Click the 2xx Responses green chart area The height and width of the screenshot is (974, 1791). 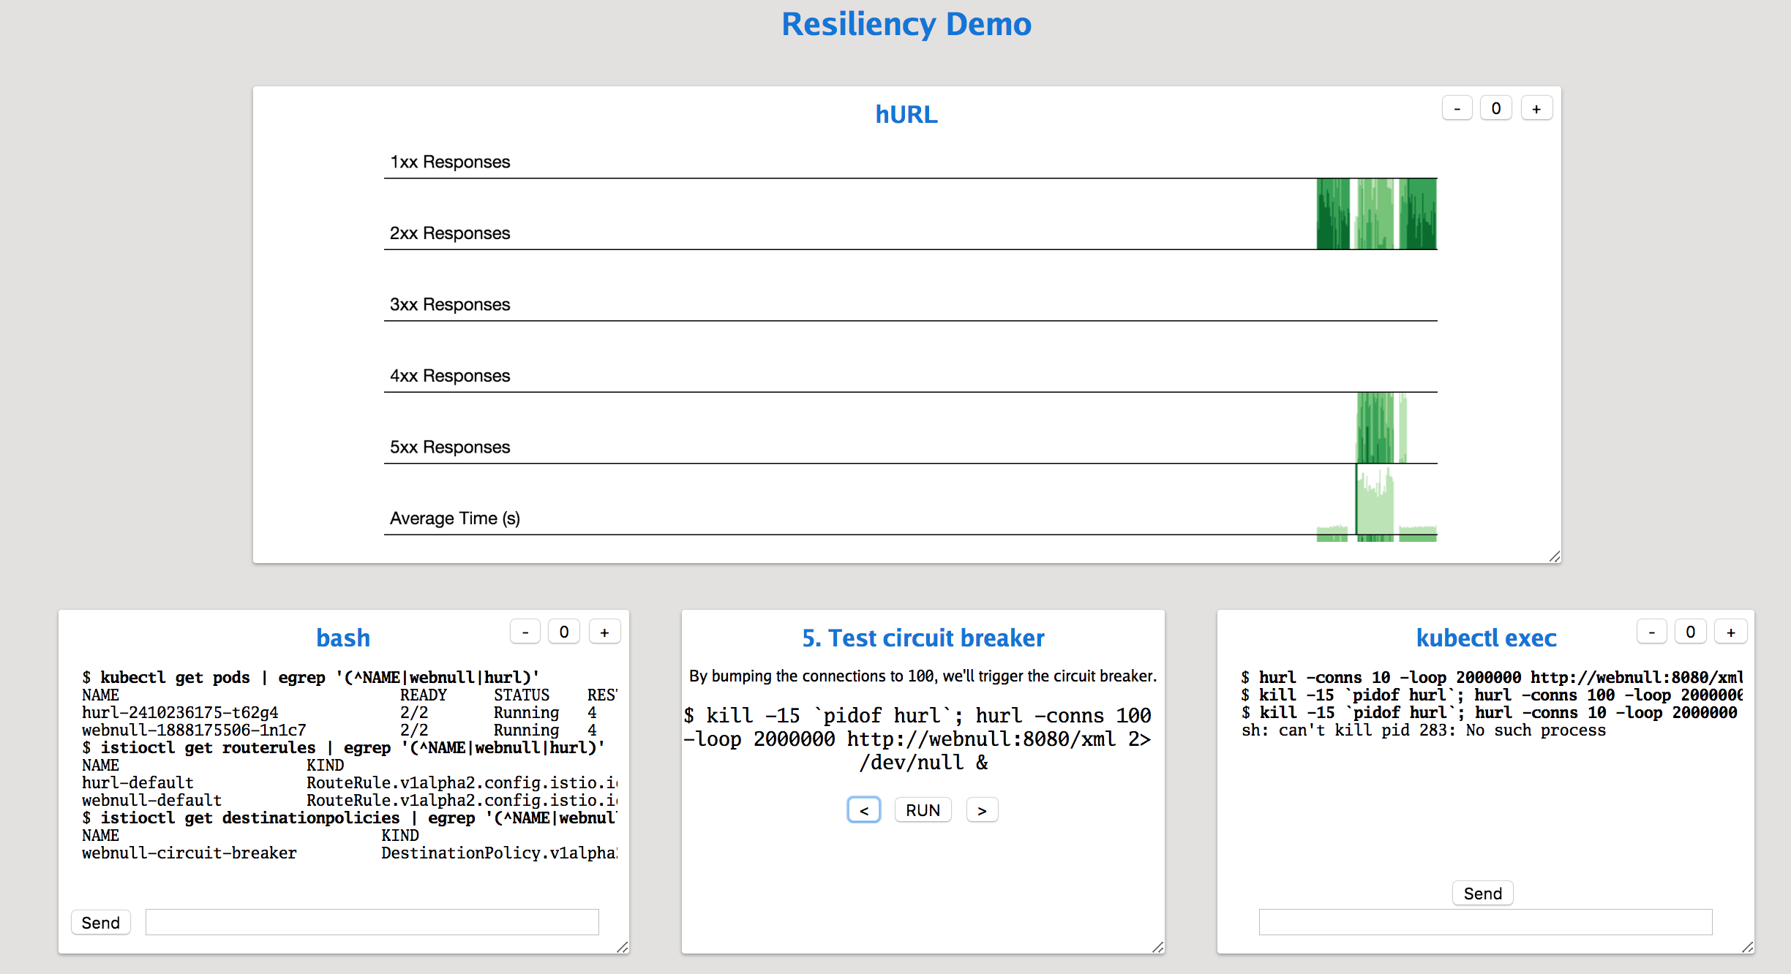tap(1375, 214)
